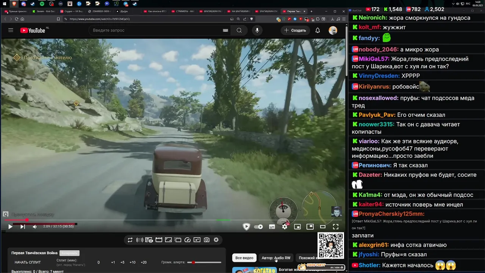Viewport: 485px width, 273px height.
Task: Open the extension toolbar options gear
Action: tap(216, 240)
